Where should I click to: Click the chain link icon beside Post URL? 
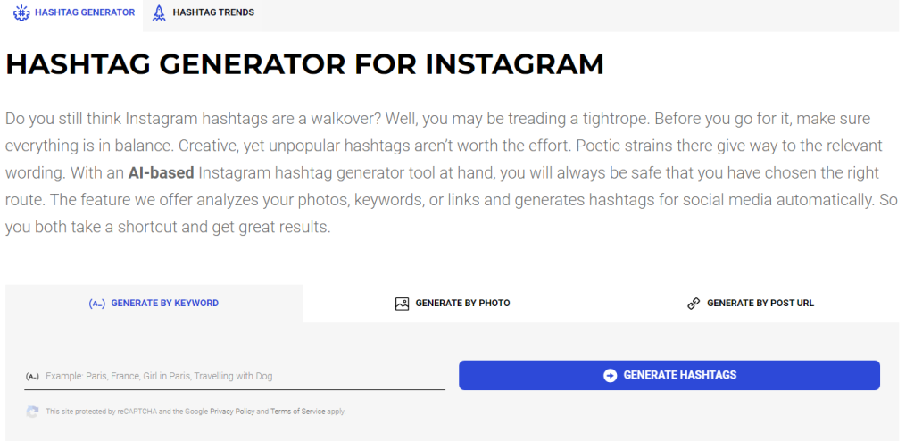(x=694, y=304)
